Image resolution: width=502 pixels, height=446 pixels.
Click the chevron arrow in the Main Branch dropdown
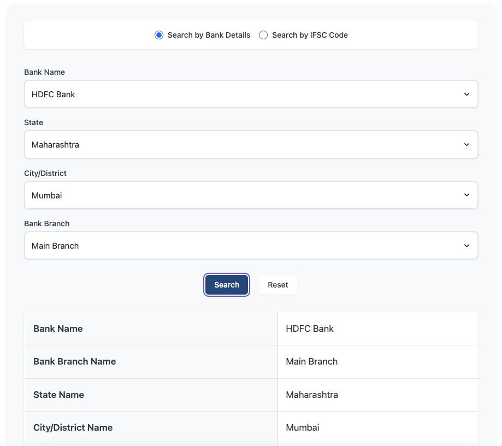pyautogui.click(x=466, y=246)
